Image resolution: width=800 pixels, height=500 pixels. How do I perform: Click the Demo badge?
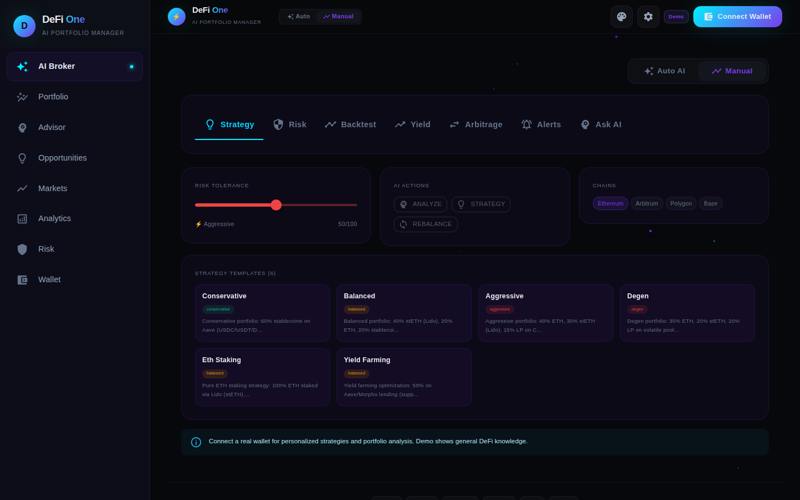coord(676,17)
